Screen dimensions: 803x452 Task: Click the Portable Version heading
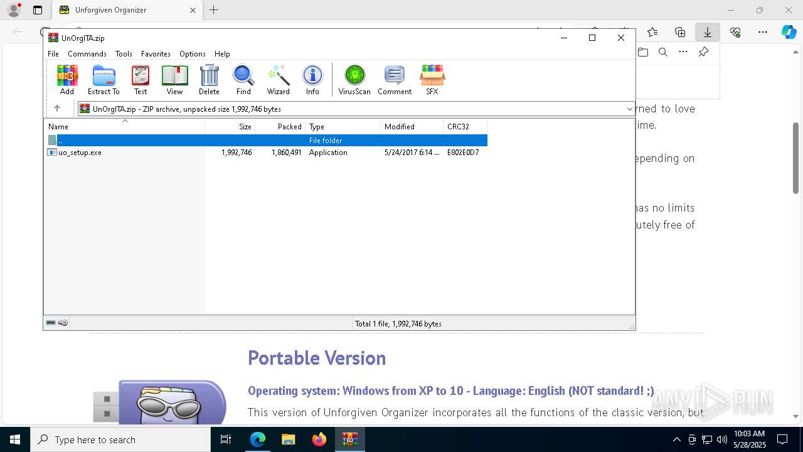317,358
